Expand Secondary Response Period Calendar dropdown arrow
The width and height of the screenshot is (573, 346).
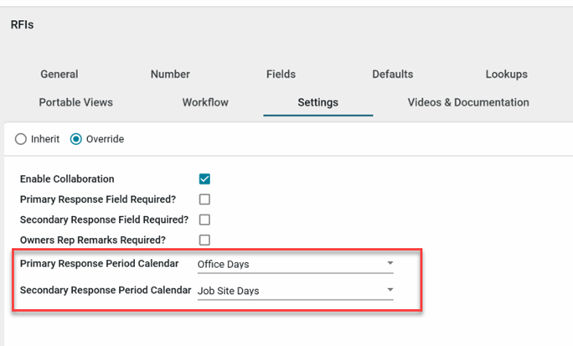coord(390,291)
